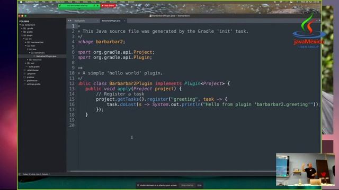Open the Find menu
Image resolution: width=339 pixels, height=190 pixels.
70,2
